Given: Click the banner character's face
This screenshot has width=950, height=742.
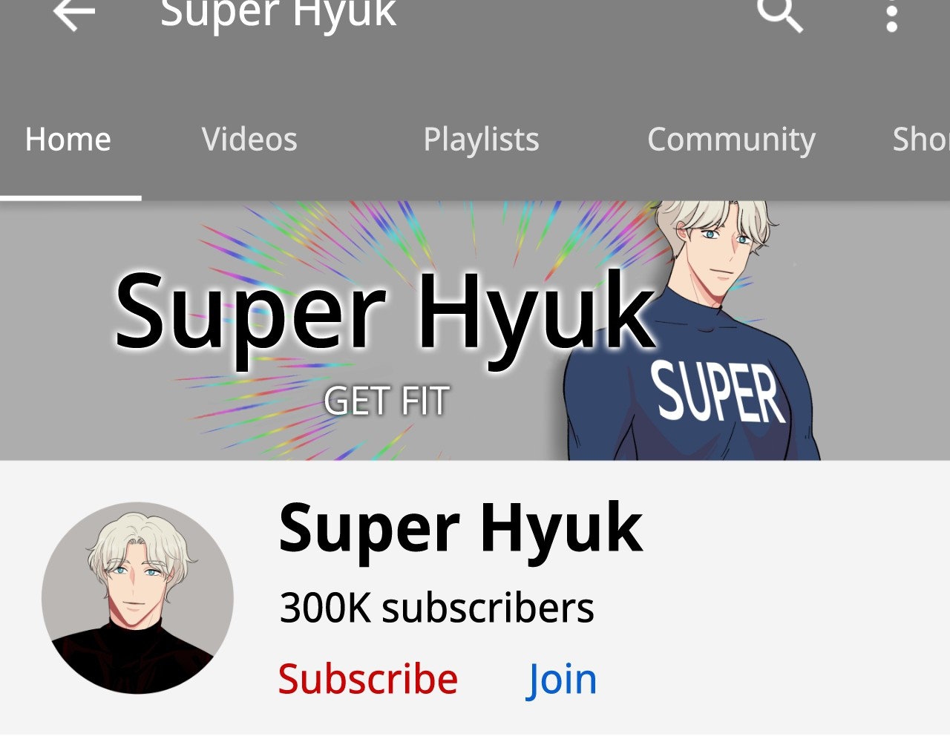Looking at the screenshot, I should tap(718, 249).
